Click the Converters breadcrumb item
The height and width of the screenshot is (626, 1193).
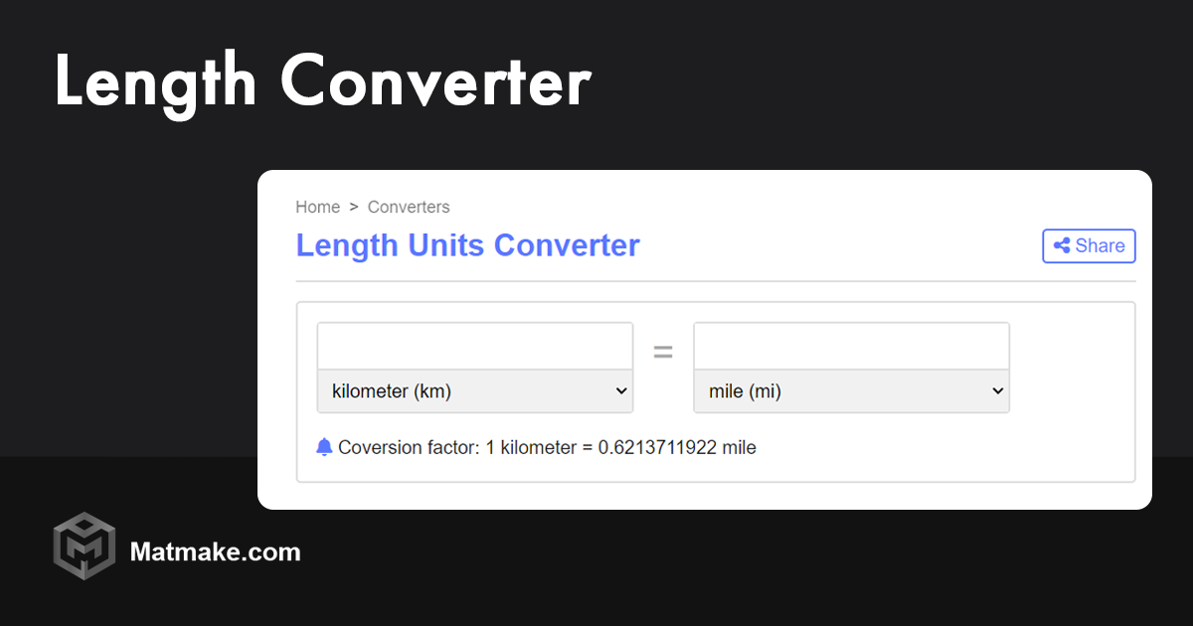coord(409,207)
